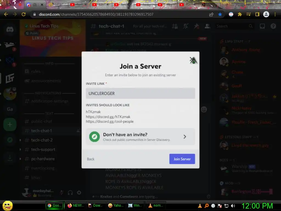Open a new browser tab with plus
This screenshot has height=211, width=281.
227,5
